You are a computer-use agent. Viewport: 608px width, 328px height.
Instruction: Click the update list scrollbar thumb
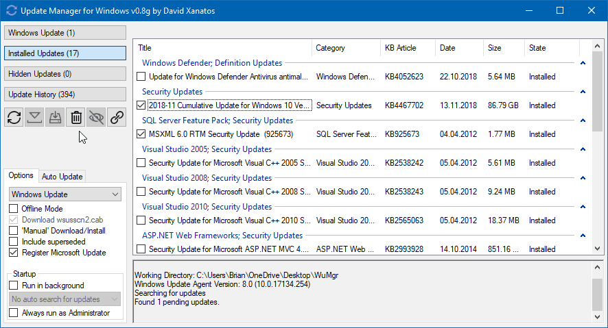point(598,92)
